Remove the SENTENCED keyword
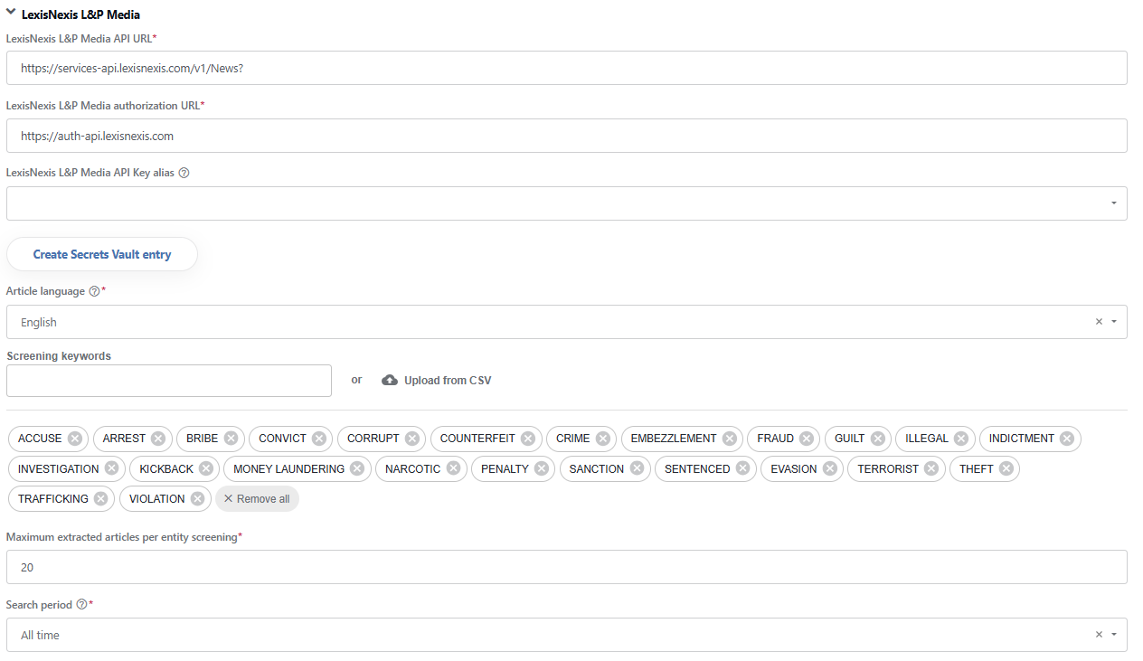The image size is (1143, 661). coord(742,468)
